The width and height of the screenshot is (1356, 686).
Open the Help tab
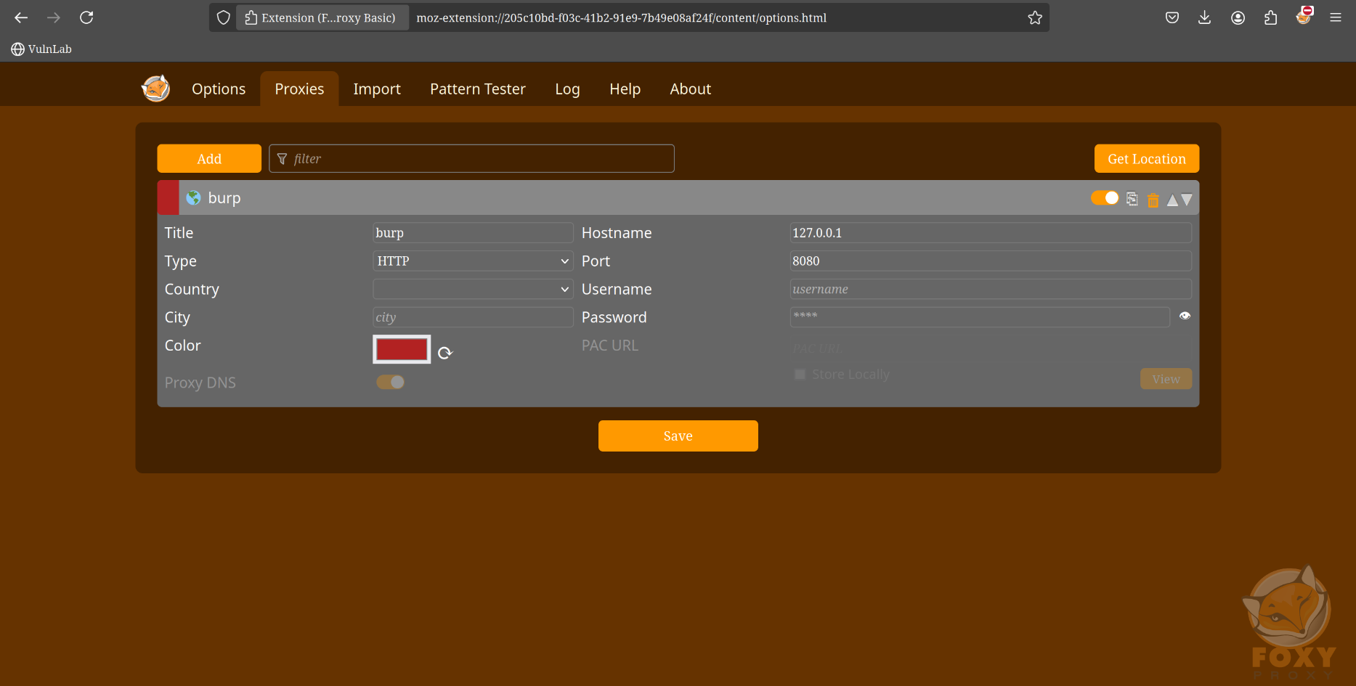click(x=625, y=89)
